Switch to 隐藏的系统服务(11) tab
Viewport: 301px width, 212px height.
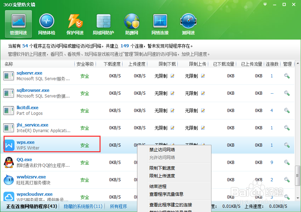(83, 206)
